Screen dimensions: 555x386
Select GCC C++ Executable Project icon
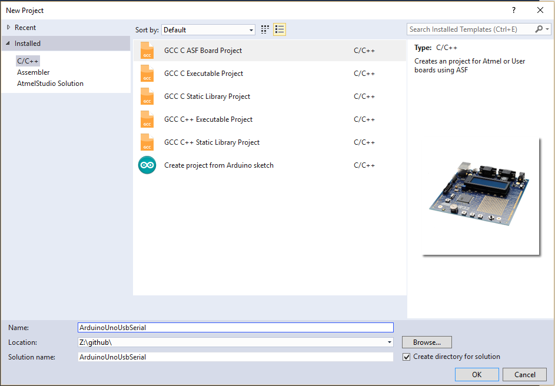147,119
